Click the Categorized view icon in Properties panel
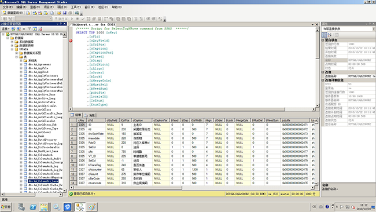This screenshot has height=212, width=376. tap(324, 35)
